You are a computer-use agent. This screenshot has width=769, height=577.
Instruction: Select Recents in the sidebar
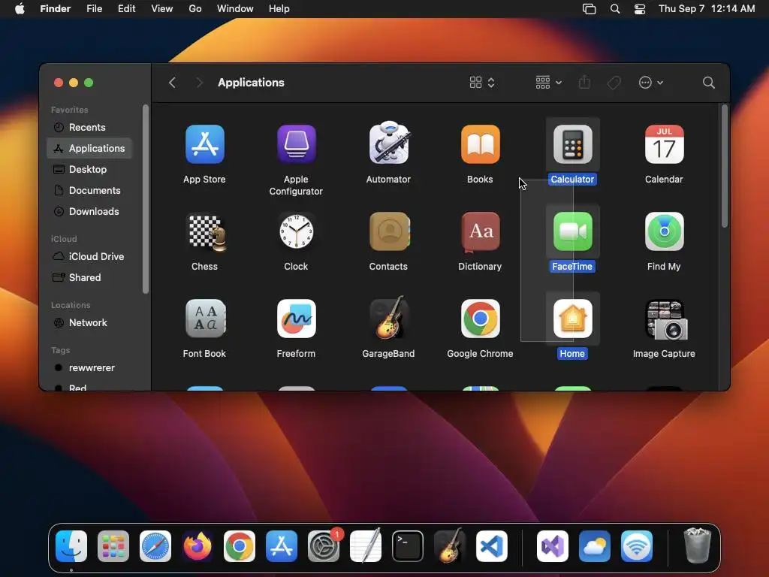(89, 127)
